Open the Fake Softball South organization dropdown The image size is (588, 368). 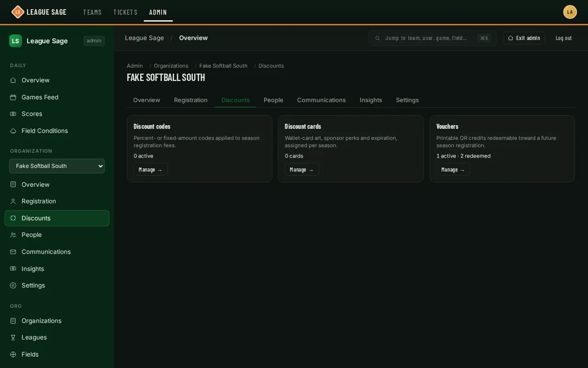coord(57,166)
